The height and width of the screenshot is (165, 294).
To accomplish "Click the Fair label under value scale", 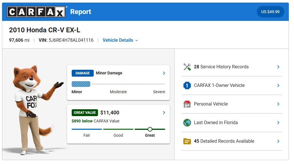I will pyautogui.click(x=87, y=135).
